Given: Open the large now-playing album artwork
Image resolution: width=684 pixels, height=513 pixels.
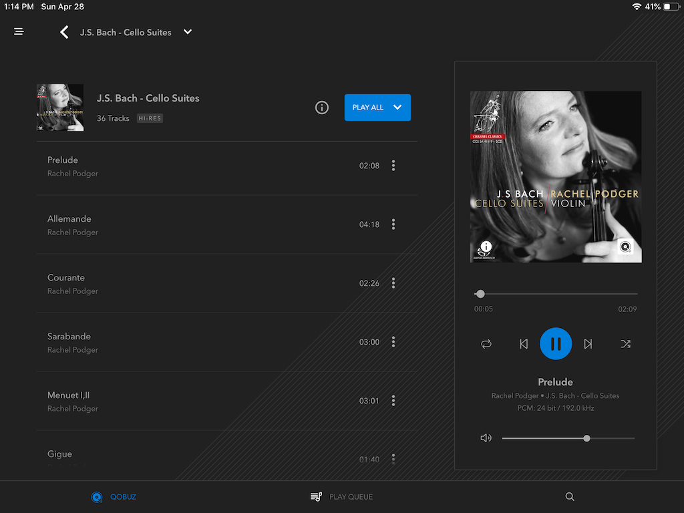Looking at the screenshot, I should pyautogui.click(x=556, y=176).
